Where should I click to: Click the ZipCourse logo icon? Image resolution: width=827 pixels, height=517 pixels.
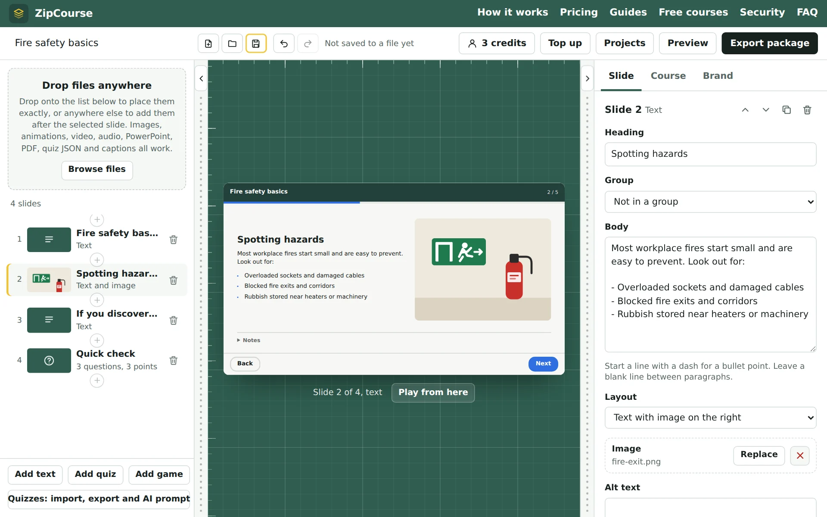tap(19, 13)
